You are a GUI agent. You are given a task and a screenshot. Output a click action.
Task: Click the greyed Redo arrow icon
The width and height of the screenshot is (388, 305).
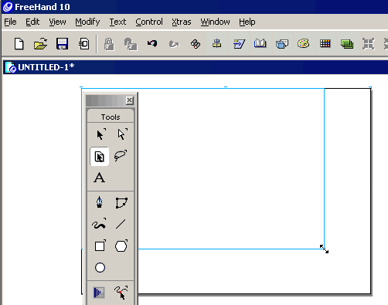(x=174, y=44)
